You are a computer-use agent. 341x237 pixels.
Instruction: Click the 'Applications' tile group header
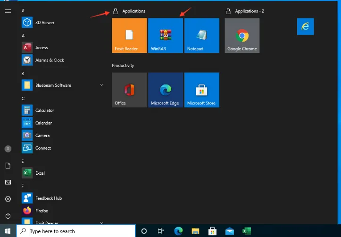134,11
